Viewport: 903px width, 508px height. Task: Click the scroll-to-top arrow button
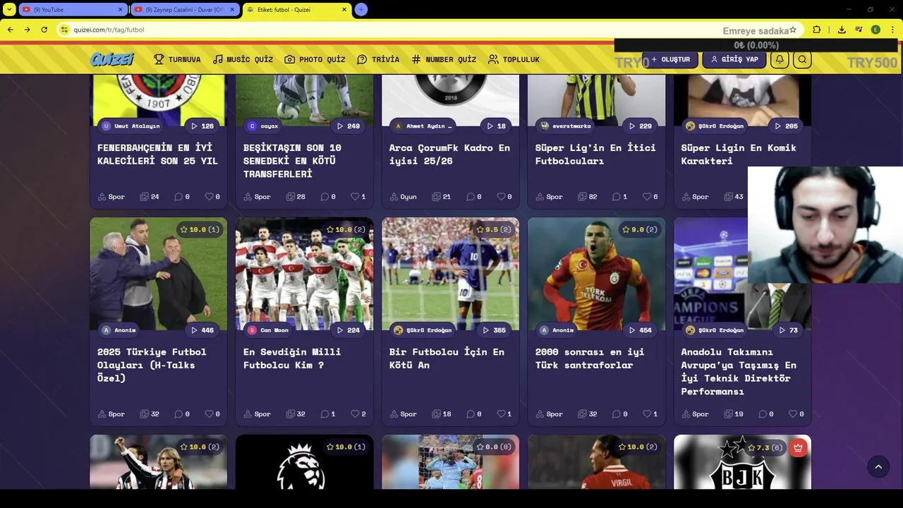878,466
